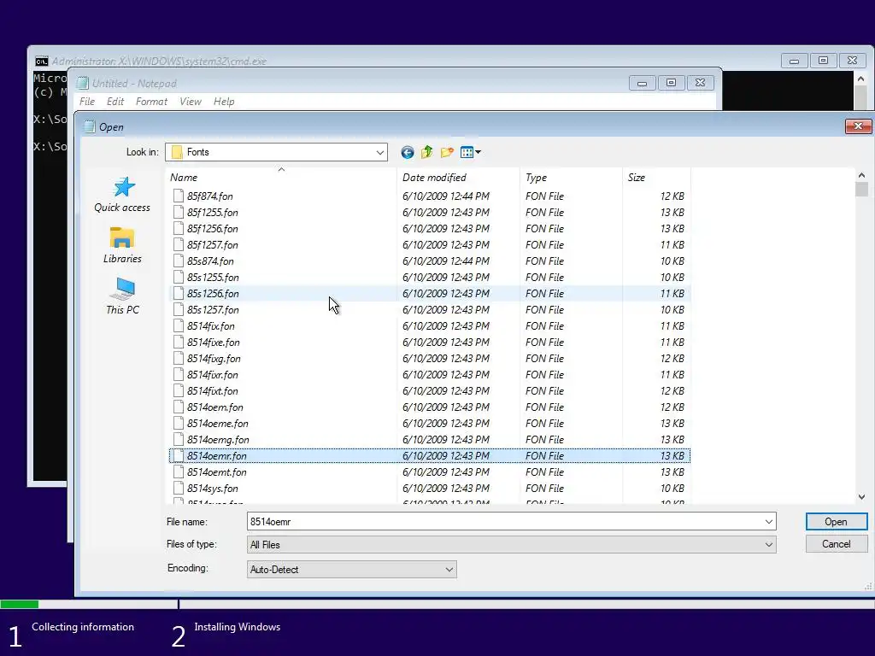Expand the File name history dropdown arrow
Screen dimensions: 875x656
point(769,522)
